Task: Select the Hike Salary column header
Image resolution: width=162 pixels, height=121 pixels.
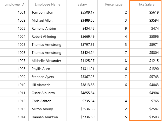Action: point(146,4)
